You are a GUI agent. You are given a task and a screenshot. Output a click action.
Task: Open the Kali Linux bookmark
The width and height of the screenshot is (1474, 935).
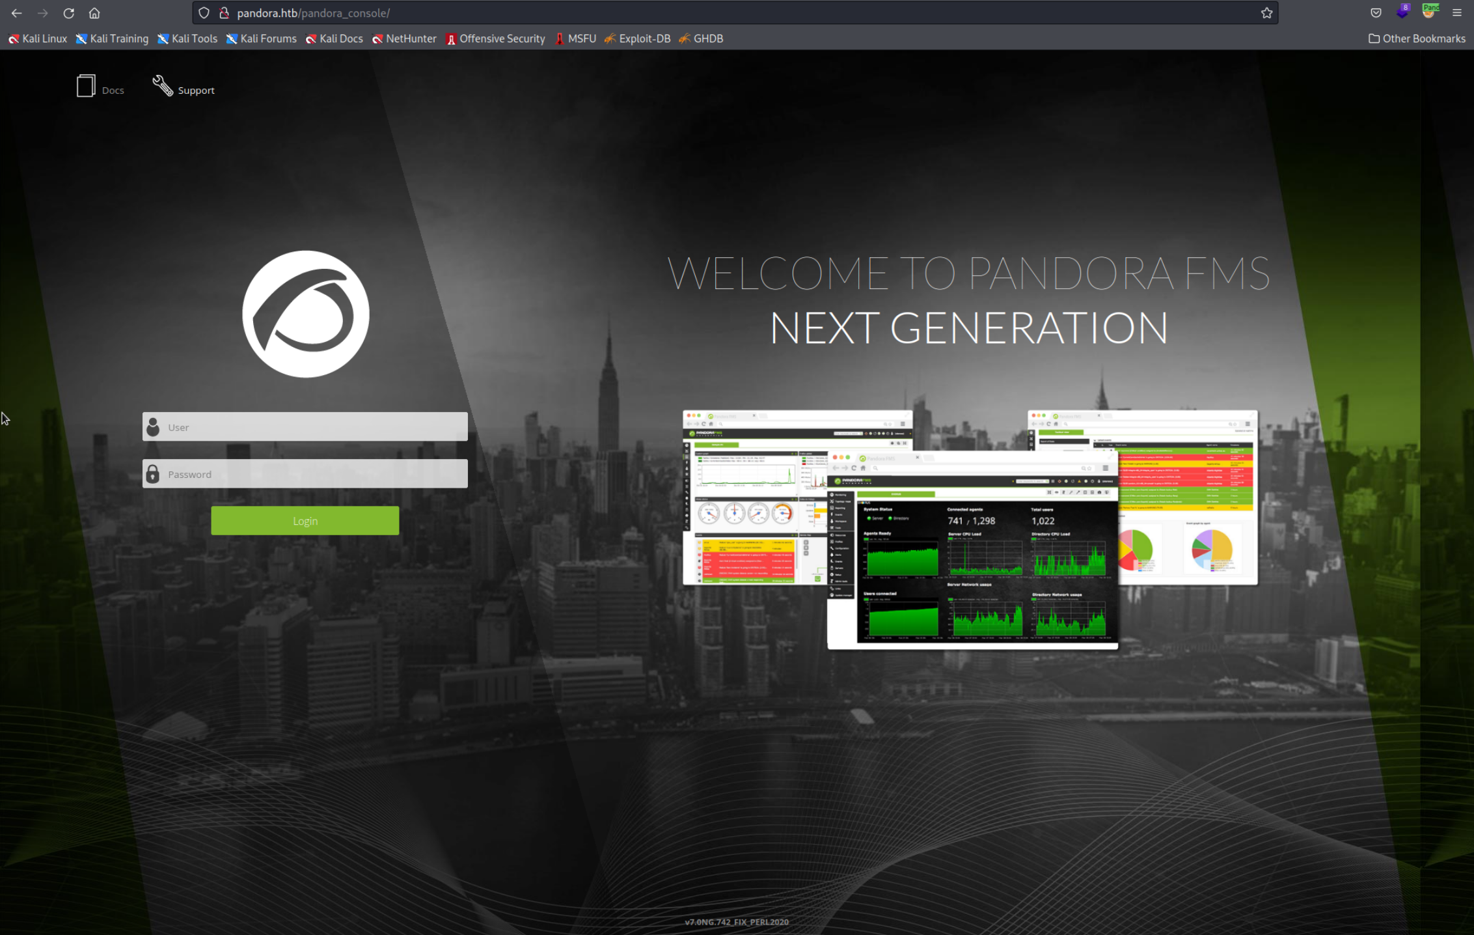tap(38, 38)
